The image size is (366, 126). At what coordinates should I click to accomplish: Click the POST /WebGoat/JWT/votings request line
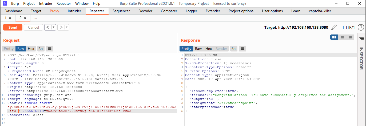pyautogui.click(x=44, y=55)
